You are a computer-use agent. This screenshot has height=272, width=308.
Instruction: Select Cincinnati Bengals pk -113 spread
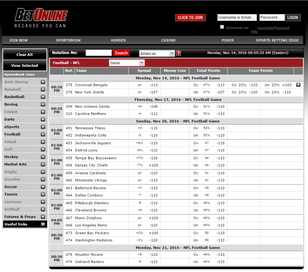click(x=148, y=85)
